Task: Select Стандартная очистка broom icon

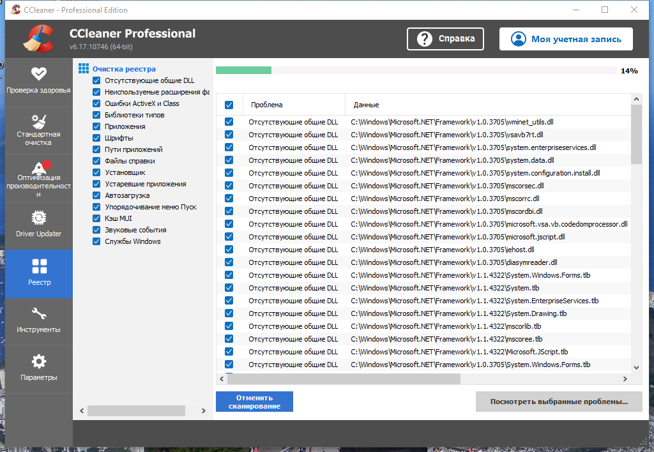Action: (x=39, y=121)
